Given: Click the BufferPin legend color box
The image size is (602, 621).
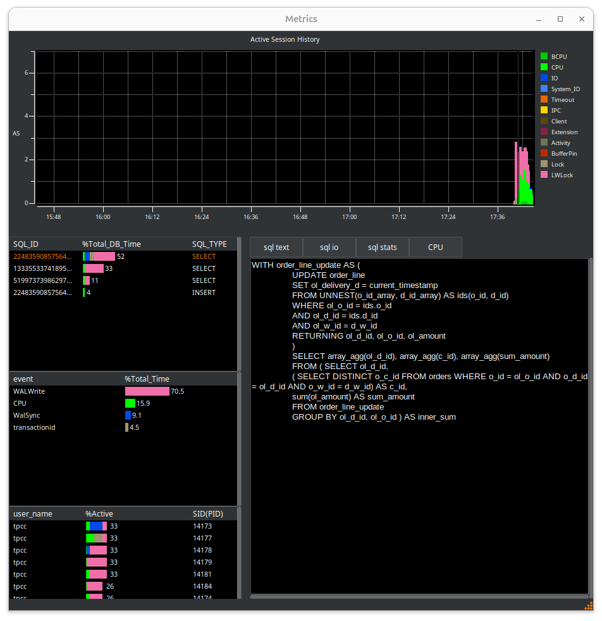Looking at the screenshot, I should [x=544, y=153].
